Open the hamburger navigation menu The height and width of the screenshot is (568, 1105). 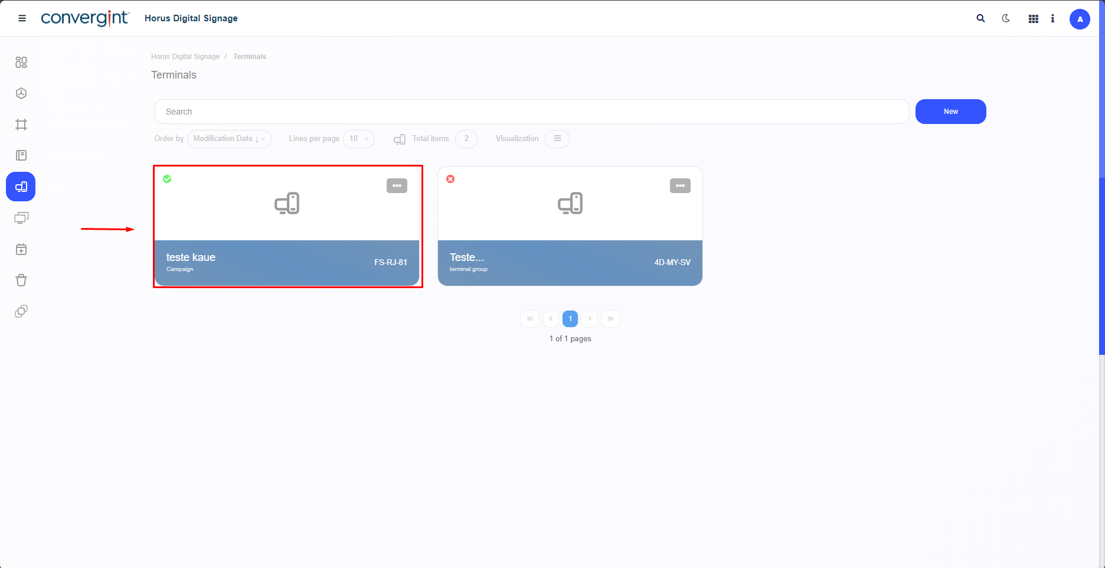(x=22, y=18)
